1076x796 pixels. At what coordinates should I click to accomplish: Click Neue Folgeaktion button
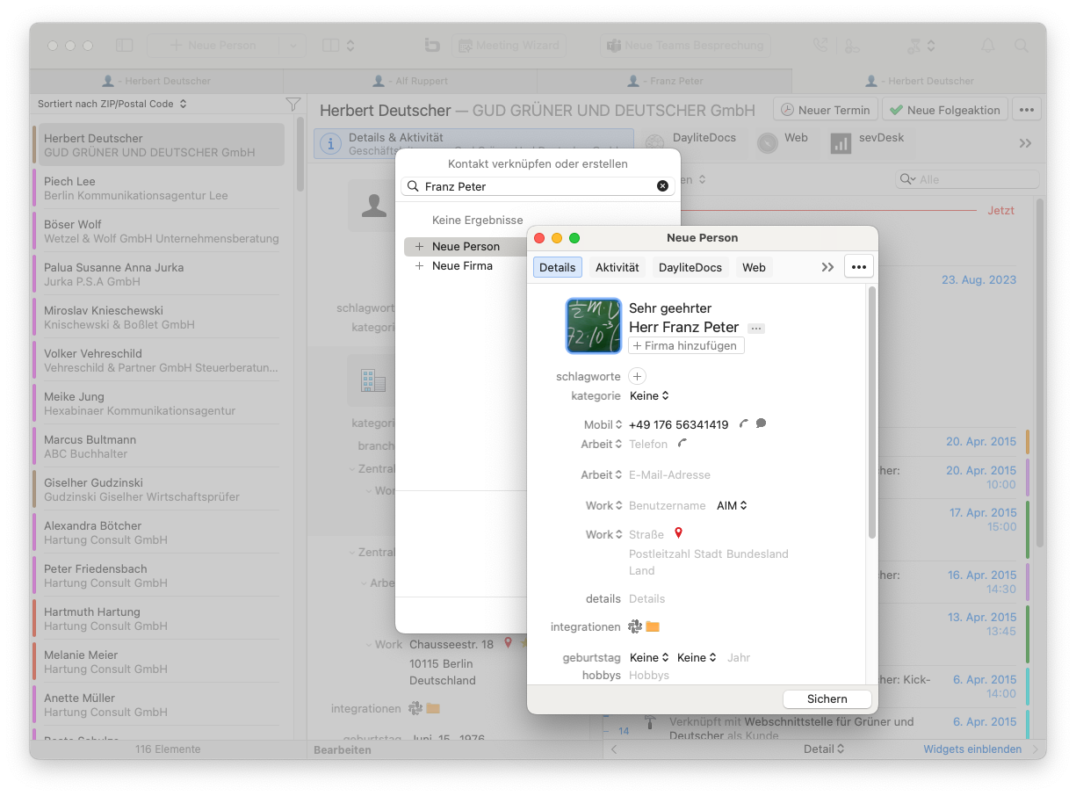click(x=944, y=110)
